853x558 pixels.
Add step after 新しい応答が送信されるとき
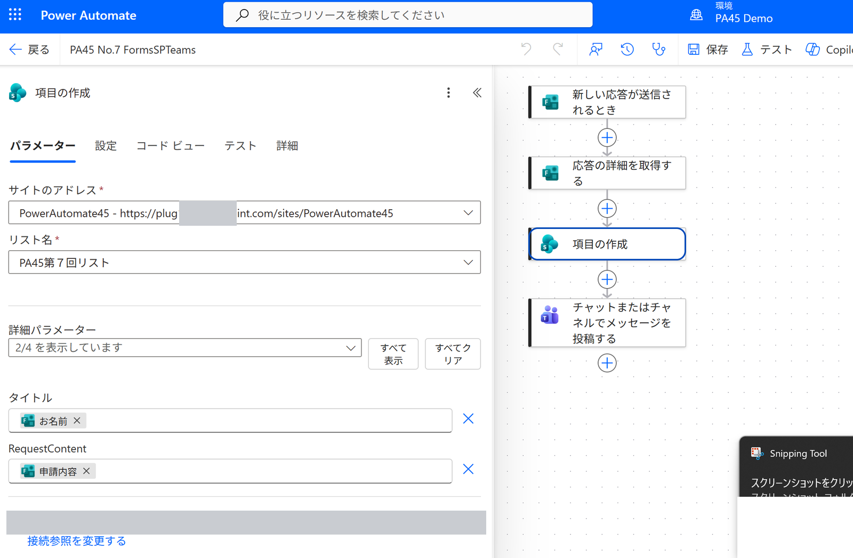(x=607, y=137)
